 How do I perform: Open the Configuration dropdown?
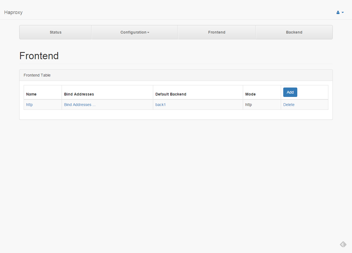click(x=134, y=32)
